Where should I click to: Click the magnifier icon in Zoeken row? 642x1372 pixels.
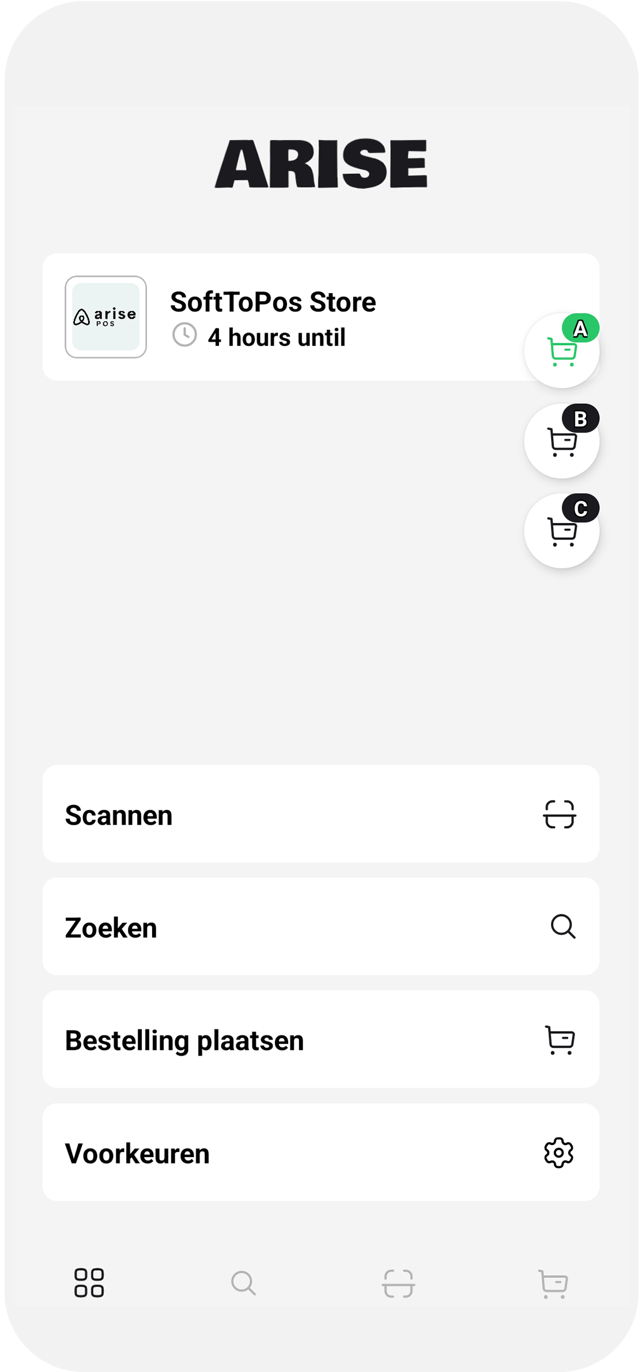(x=562, y=927)
